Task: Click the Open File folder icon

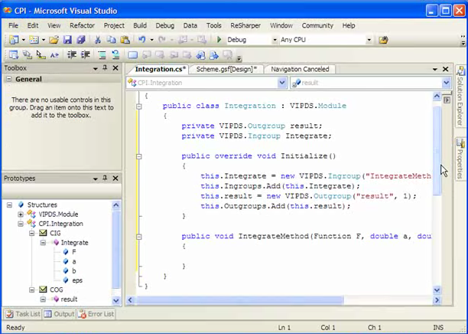Action: pyautogui.click(x=54, y=40)
